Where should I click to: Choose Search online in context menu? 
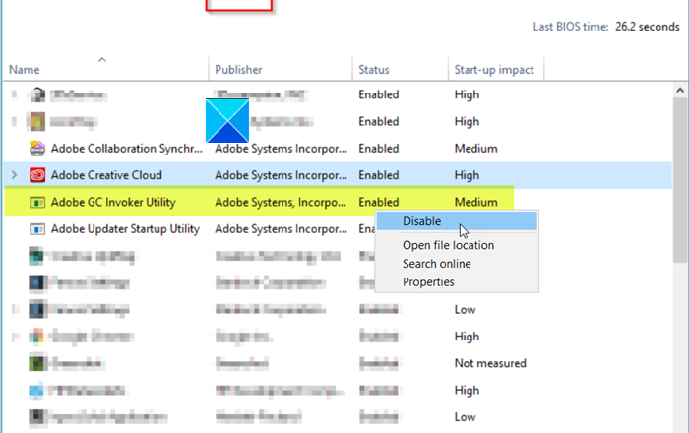pos(437,264)
